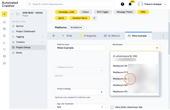Toggle the DCO Trigger tag chip
Screen dimensions: 170x110
103,12
